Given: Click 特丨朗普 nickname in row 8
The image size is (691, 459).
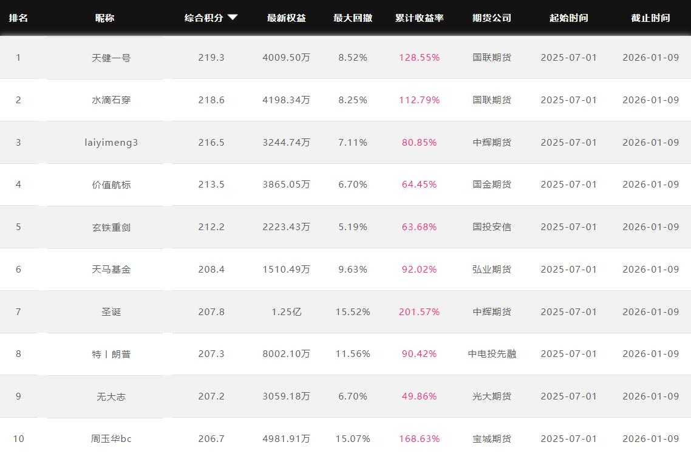Looking at the screenshot, I should point(111,354).
